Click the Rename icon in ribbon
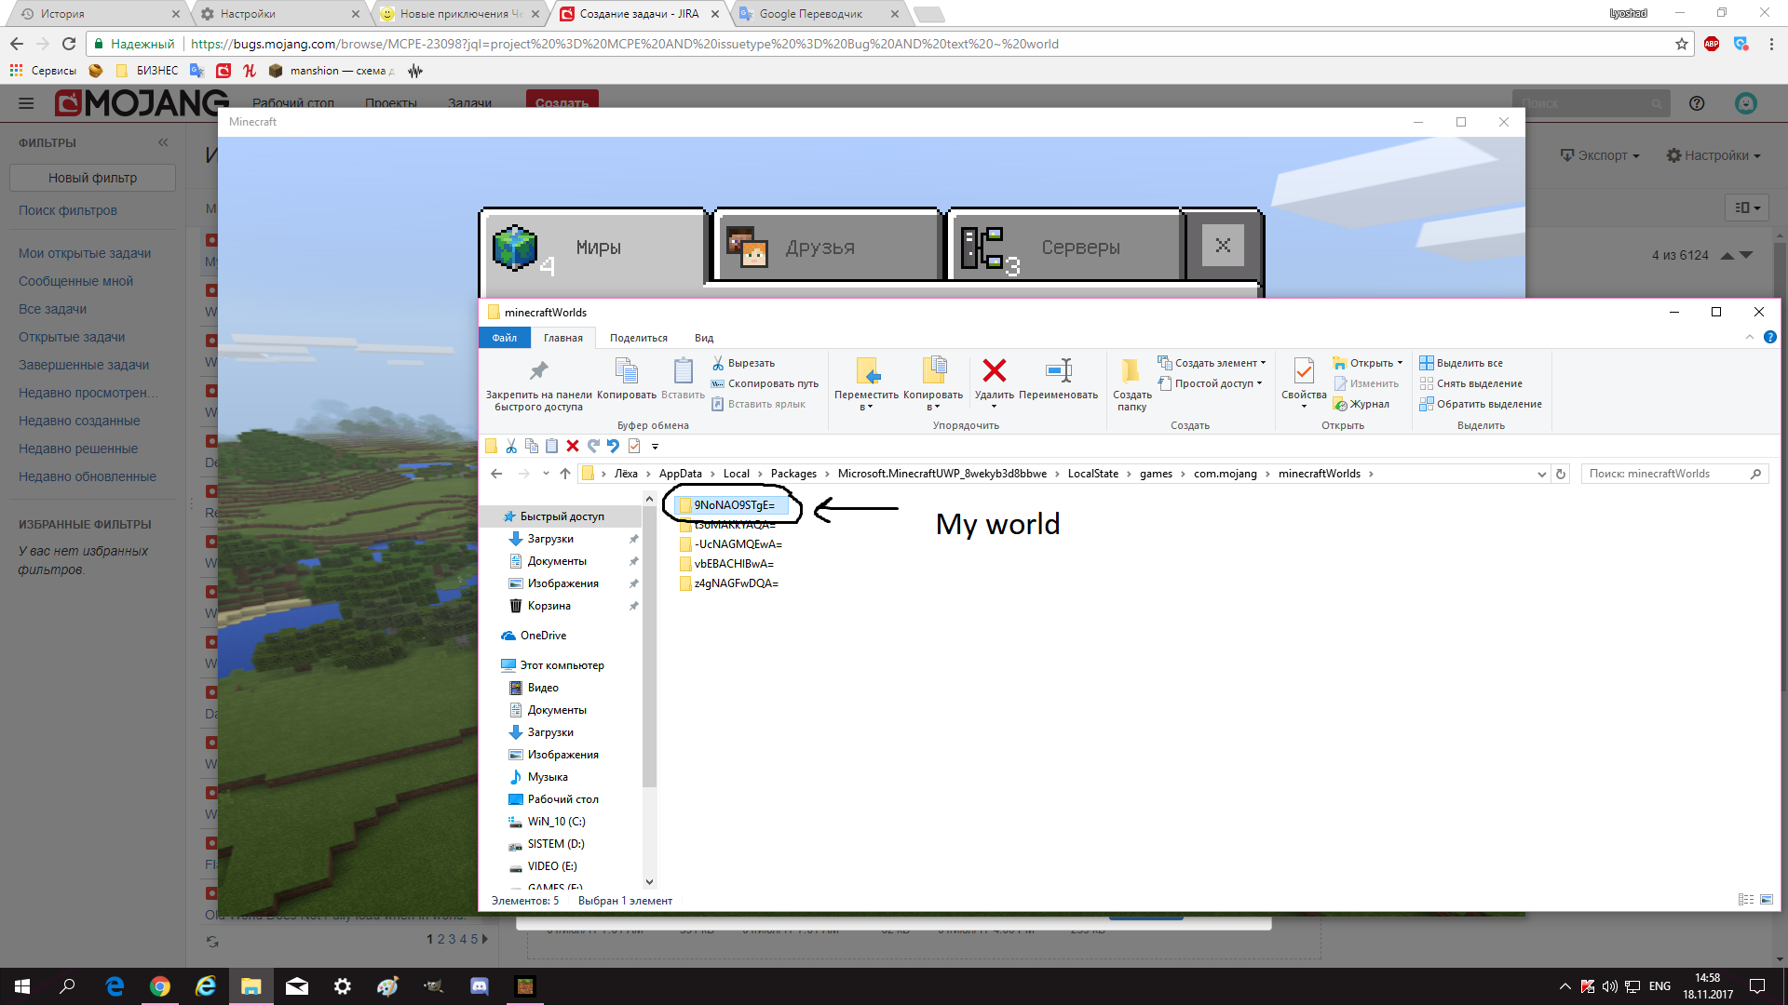This screenshot has width=1788, height=1005. click(1059, 372)
